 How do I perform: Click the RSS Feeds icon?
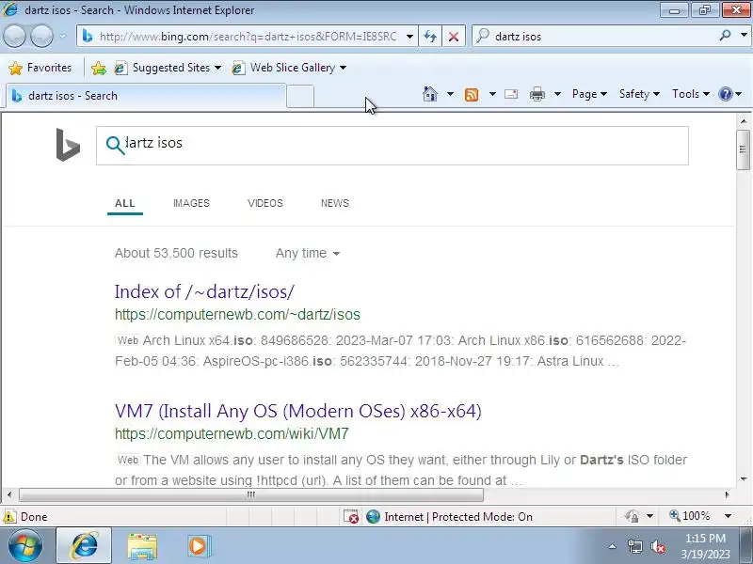coord(472,95)
